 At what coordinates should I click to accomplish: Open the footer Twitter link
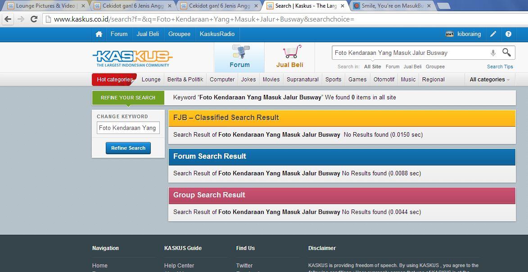point(244,265)
